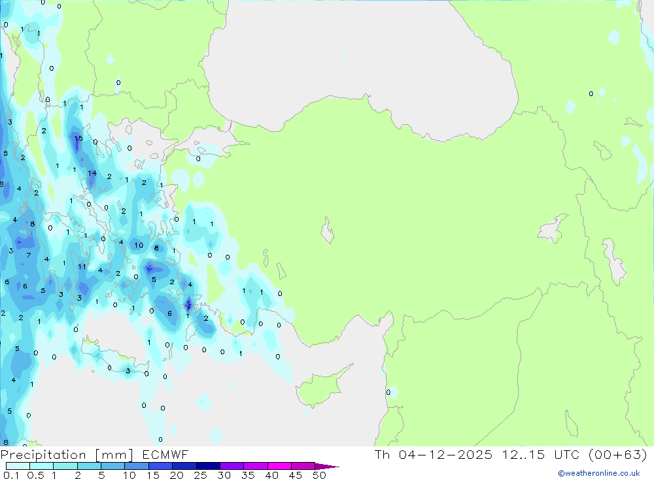Click the 'Th 04-12-2025' date text
This screenshot has height=479, width=654.
434,454
